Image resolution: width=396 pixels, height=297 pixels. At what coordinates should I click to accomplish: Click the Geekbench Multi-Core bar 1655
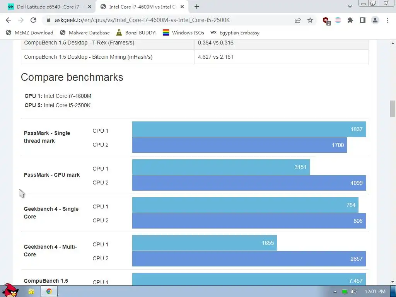click(x=205, y=243)
